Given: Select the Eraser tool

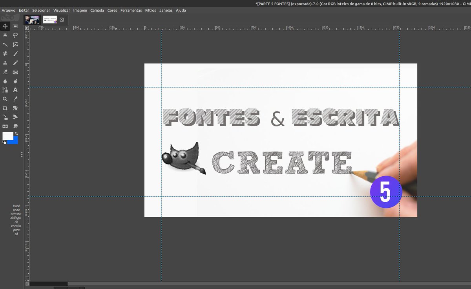Looking at the screenshot, I should (x=5, y=72).
